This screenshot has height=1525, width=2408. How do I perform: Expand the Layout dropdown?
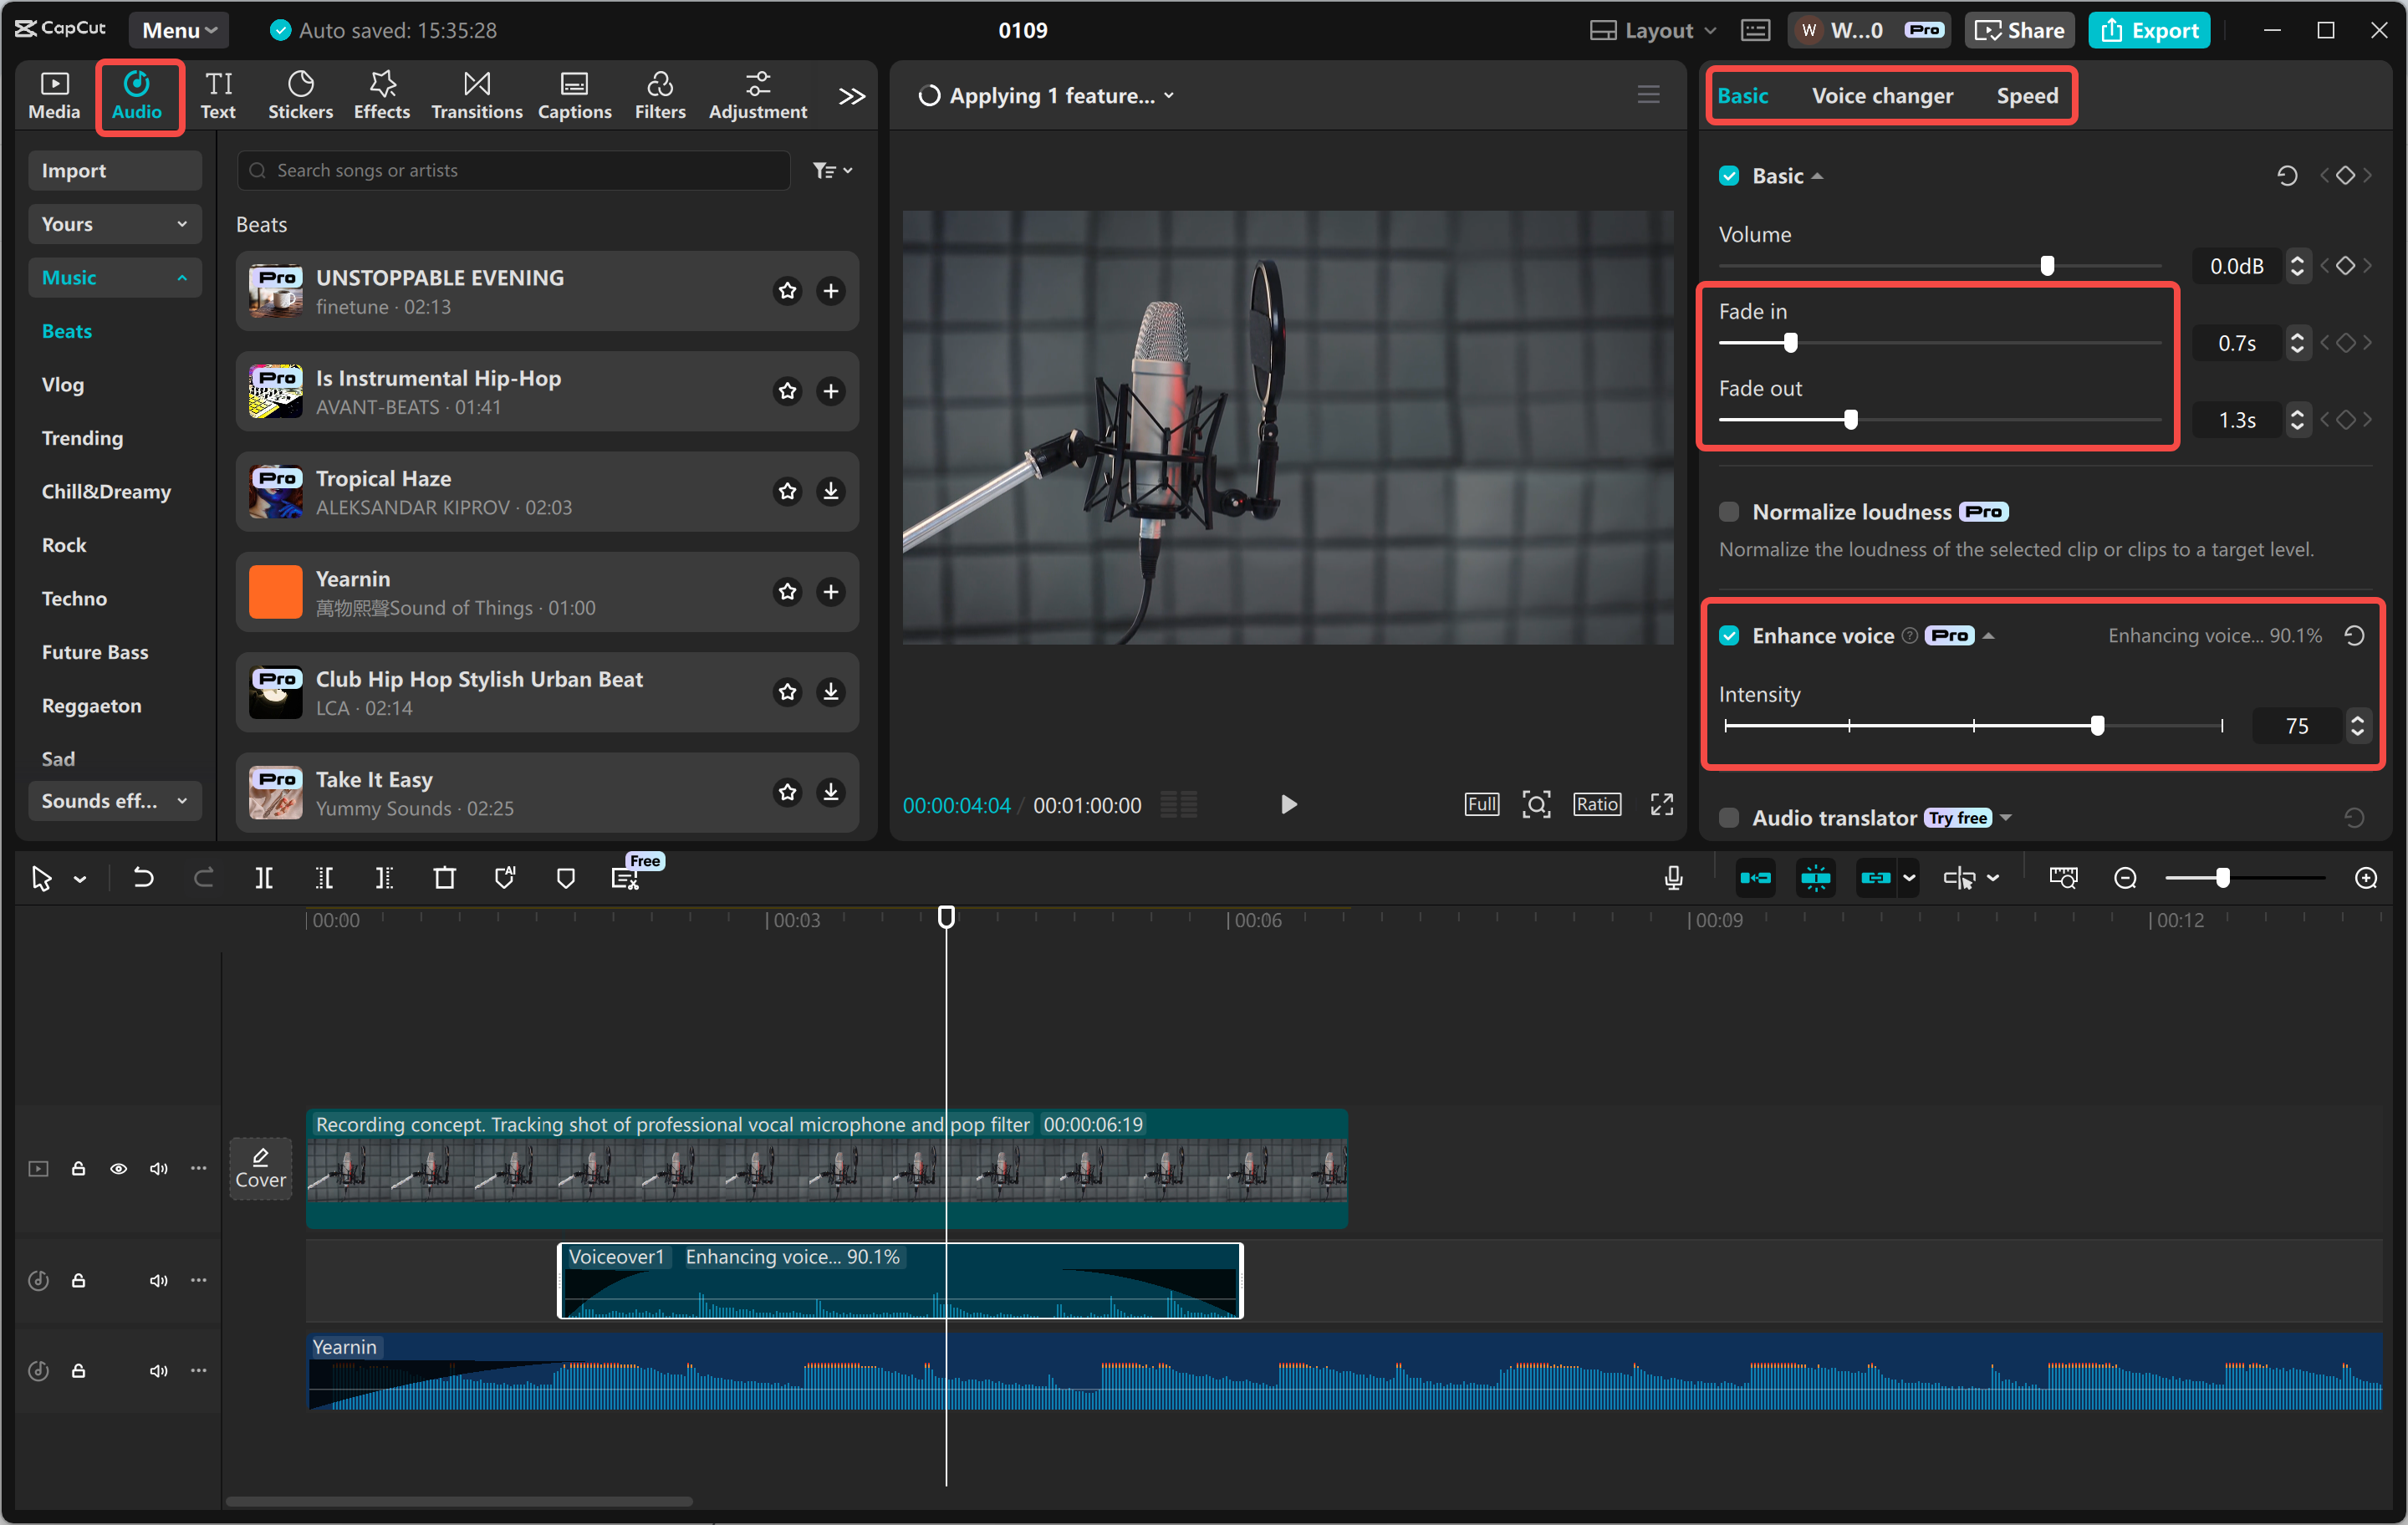[x=1653, y=30]
